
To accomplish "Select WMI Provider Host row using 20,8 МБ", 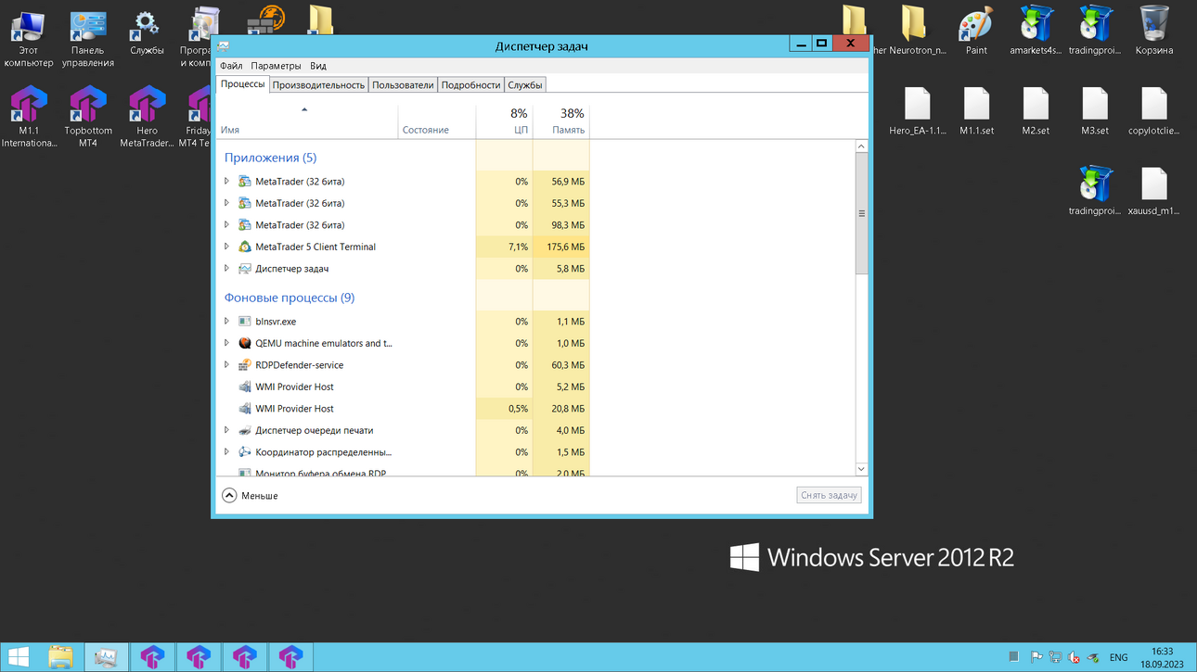I will [x=403, y=409].
